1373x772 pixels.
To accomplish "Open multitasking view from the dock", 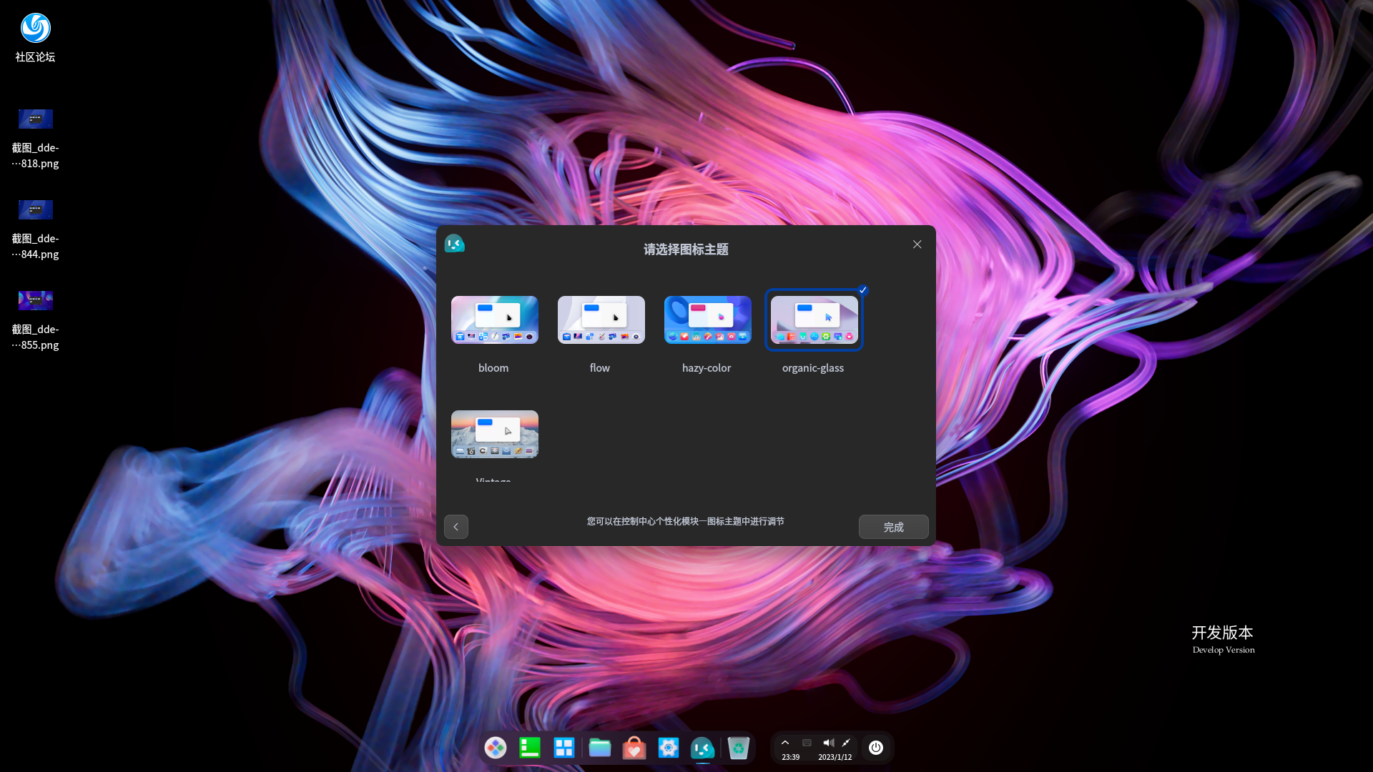I will pyautogui.click(x=564, y=748).
